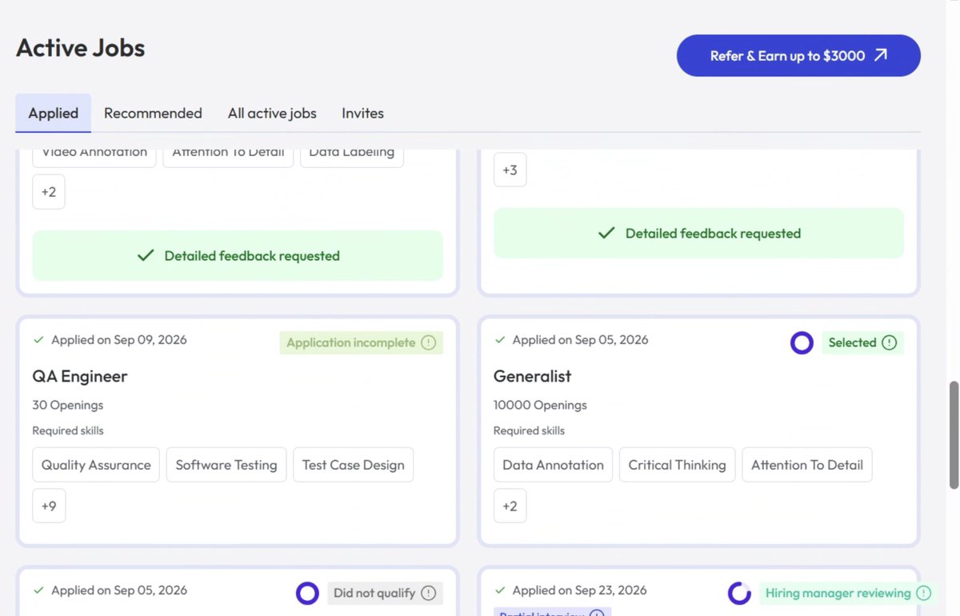Click the Hiring manager reviewing badge

[846, 593]
